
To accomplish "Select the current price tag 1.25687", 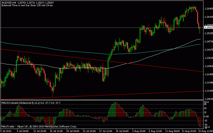I will [209, 28].
